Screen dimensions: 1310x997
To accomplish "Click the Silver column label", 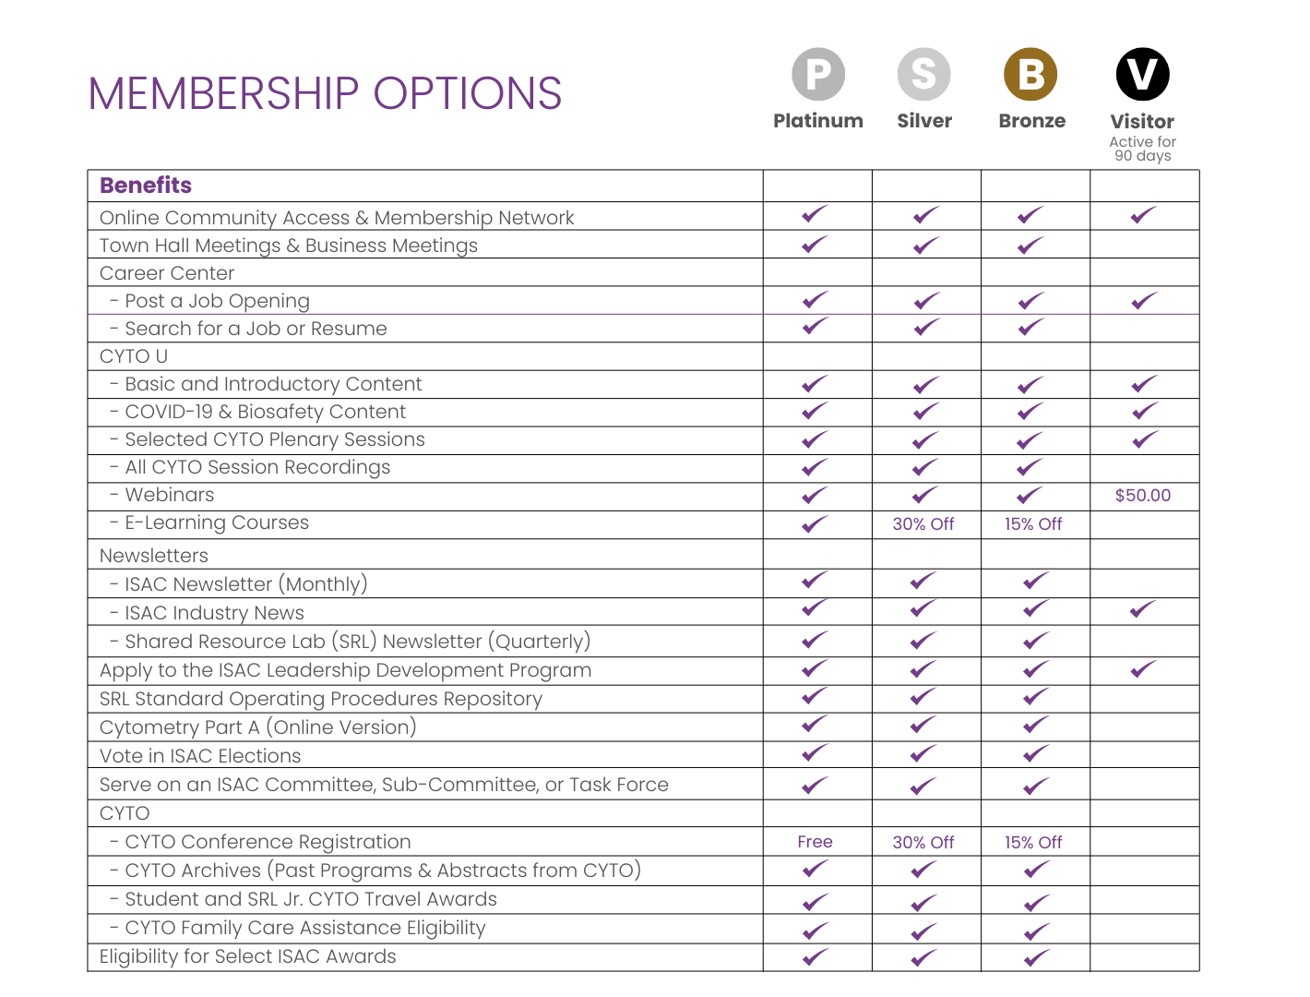I will coord(924,121).
